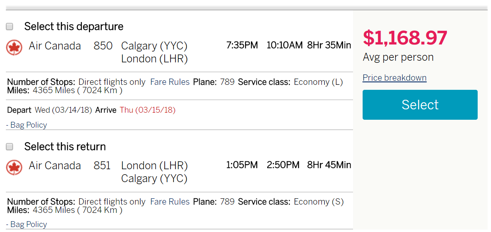Viewport: 491px width, 232px height.
Task: Click the Wed (03/14/18) depart date
Action: [x=63, y=110]
